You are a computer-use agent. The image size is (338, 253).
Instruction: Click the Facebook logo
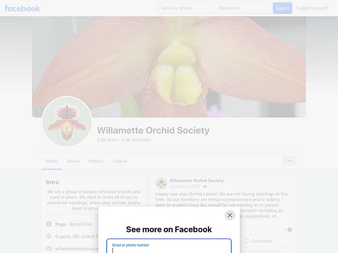22,8
